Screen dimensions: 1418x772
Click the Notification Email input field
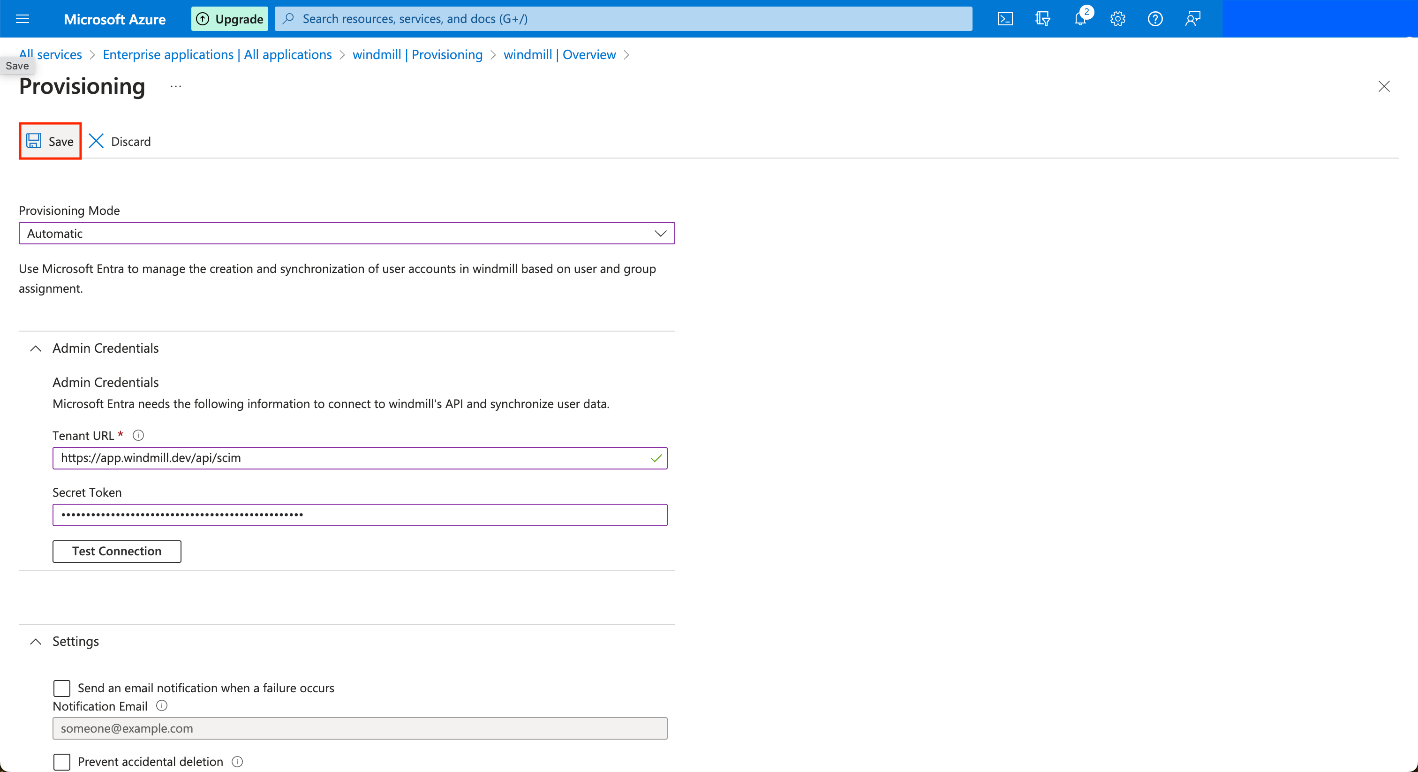point(359,727)
